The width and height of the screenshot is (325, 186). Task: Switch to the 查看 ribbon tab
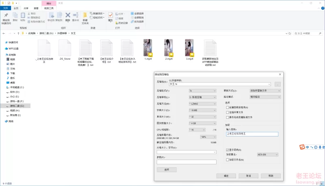(36, 8)
